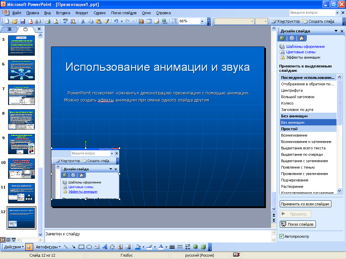Click the Показ слайдов button in task pane
346x259 pixels.
point(298,224)
